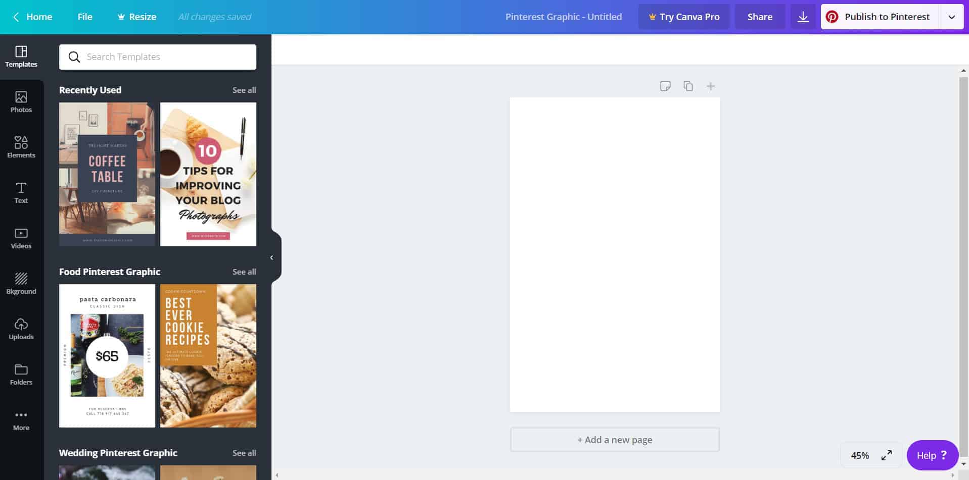Add a page with the plus icon
The height and width of the screenshot is (480, 969).
tap(711, 86)
